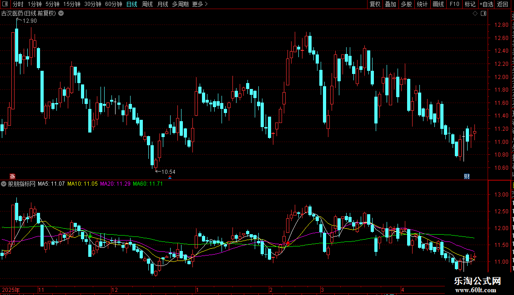Click the MA60: 11.71 value label

point(147,184)
